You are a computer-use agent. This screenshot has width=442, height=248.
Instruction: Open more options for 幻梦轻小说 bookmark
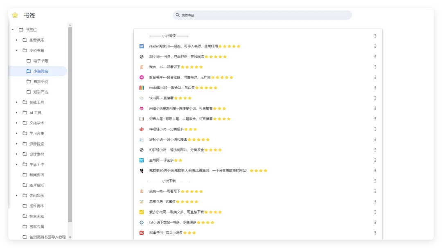click(375, 150)
